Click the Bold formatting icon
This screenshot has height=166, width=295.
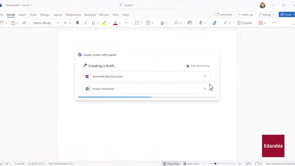(x=77, y=23)
